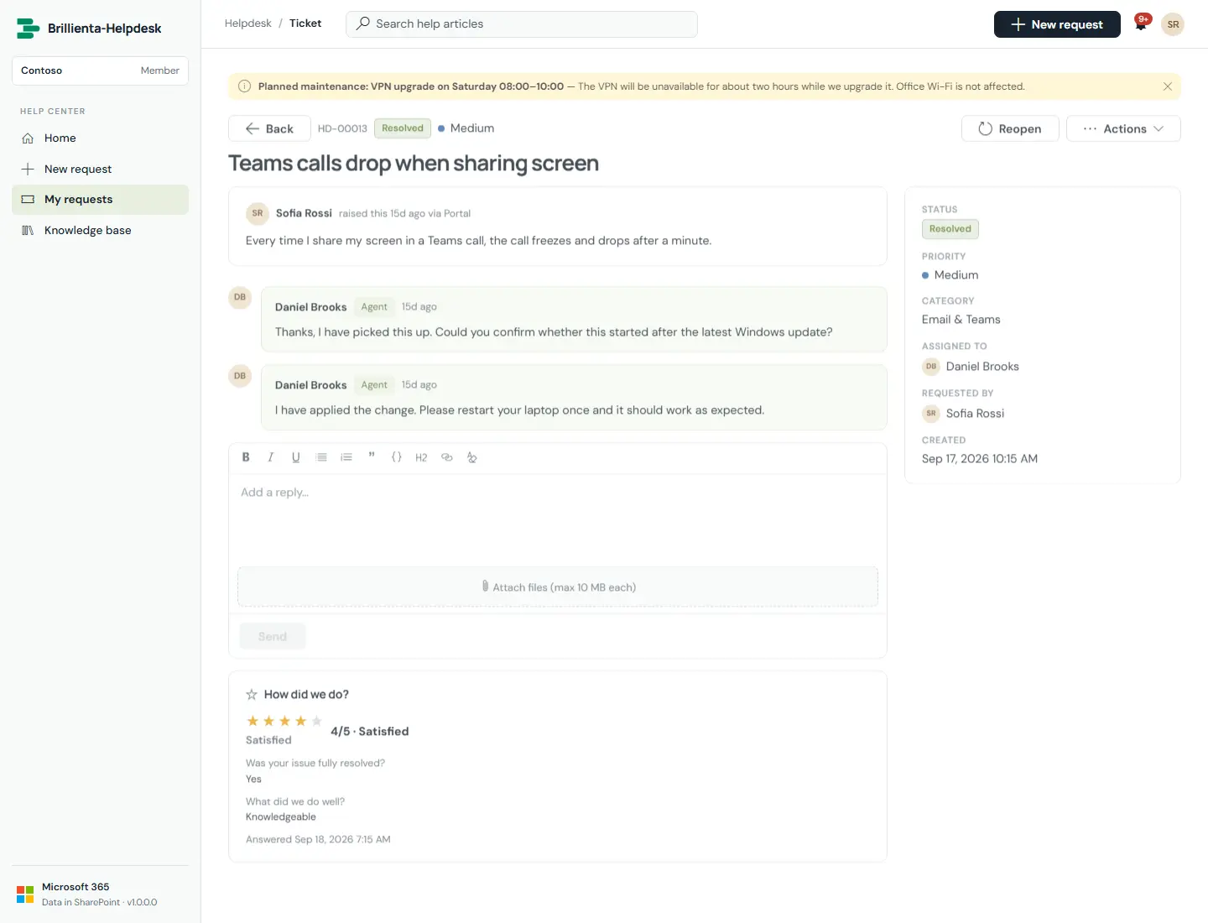This screenshot has height=923, width=1208.
Task: Insert a numbered list in reply
Action: [346, 457]
